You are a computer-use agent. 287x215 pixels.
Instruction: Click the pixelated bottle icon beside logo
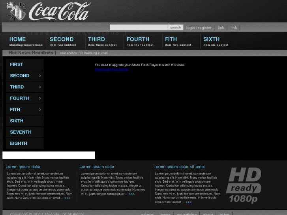[16, 11]
